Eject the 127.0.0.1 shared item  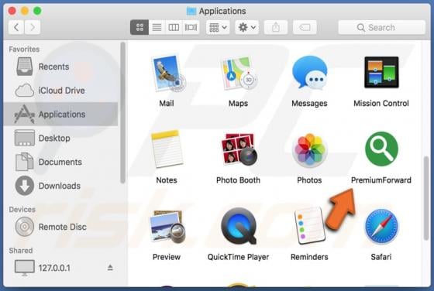[110, 268]
